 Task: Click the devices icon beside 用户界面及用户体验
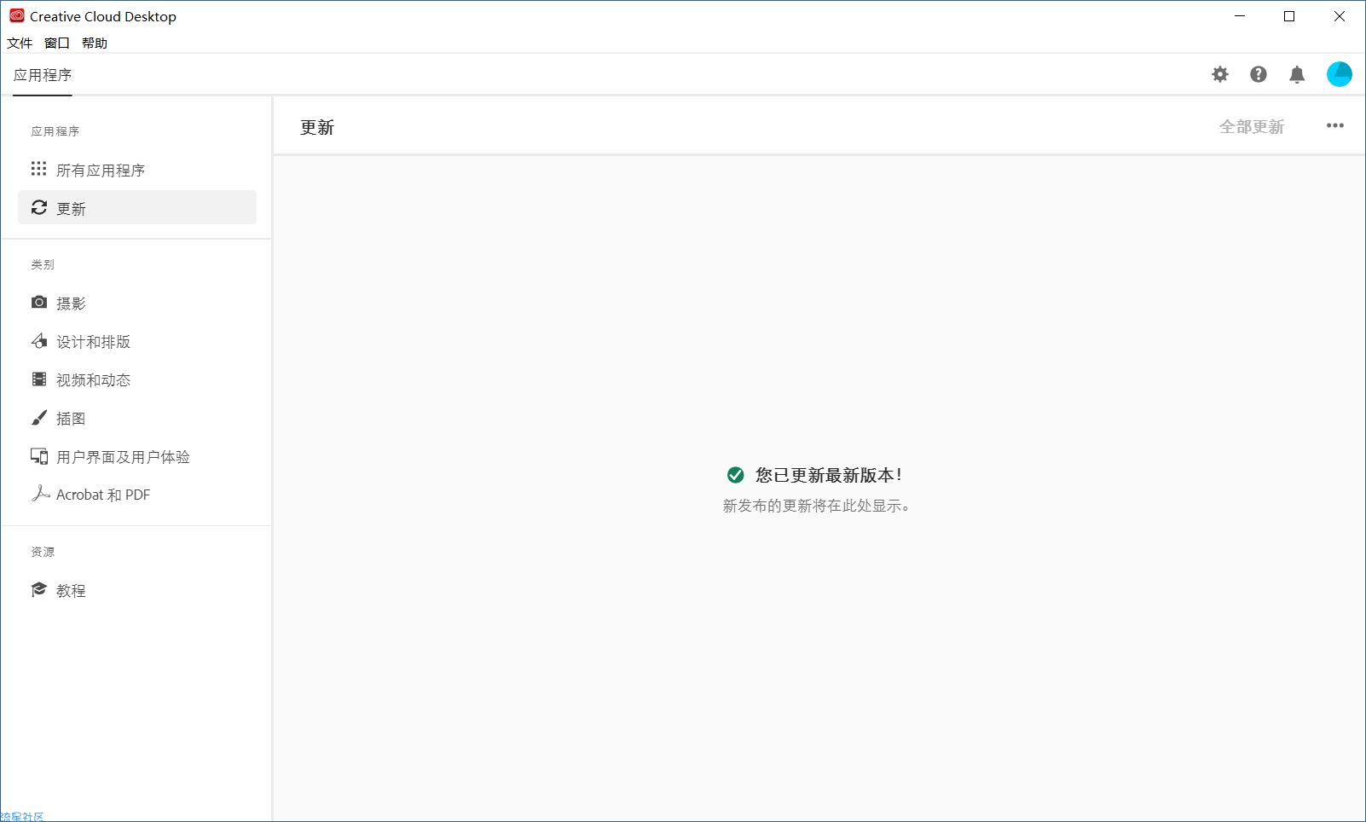pyautogui.click(x=39, y=456)
